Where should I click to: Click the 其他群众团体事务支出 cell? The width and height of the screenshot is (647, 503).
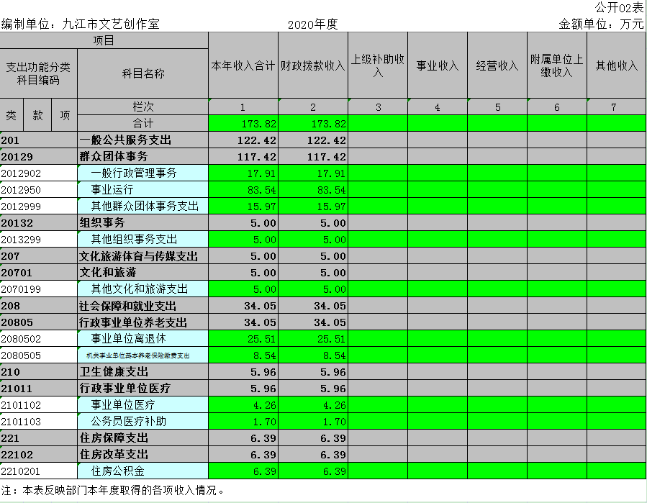[x=144, y=207]
